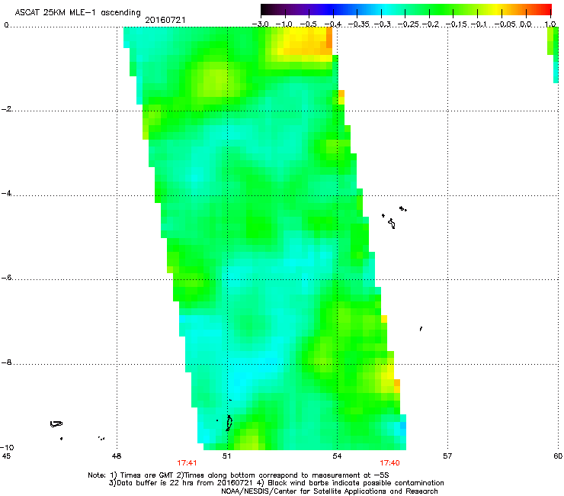
Task: Click the colorbar label -3.0
Action: pos(261,24)
